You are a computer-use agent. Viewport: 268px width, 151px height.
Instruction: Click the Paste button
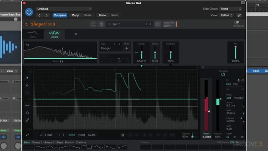coord(88,15)
